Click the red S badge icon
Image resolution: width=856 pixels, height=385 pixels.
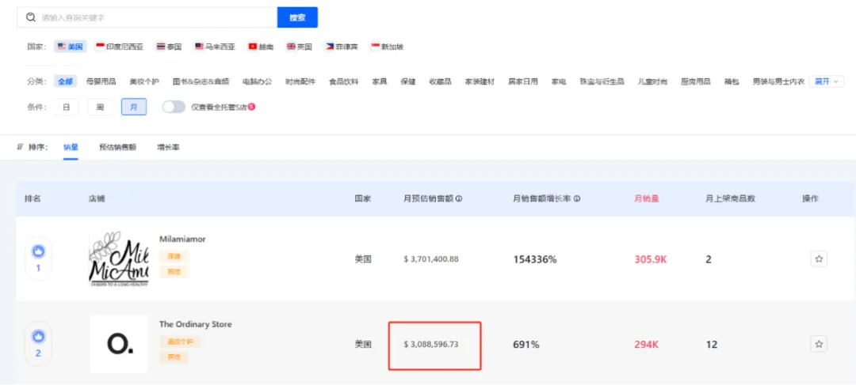pos(252,107)
